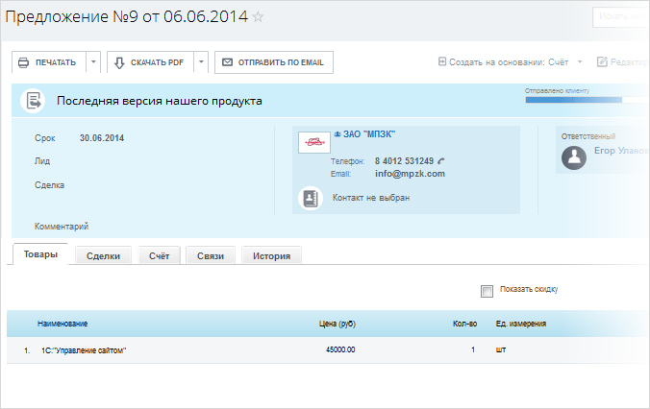Switch to the Сделки tab
Viewport: 650px width, 409px height.
103,255
